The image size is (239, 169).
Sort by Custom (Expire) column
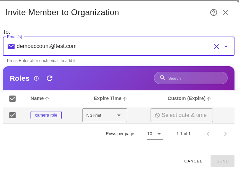pos(187,98)
